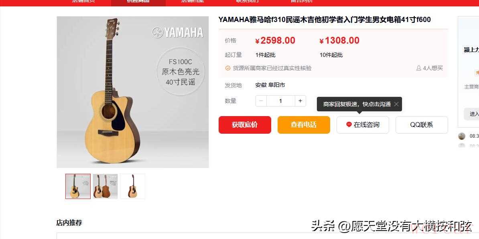This screenshot has height=239, width=479.
Task: Click the plus quantity button
Action: [300, 101]
